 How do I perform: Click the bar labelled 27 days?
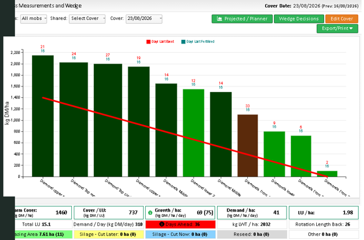click(108, 120)
